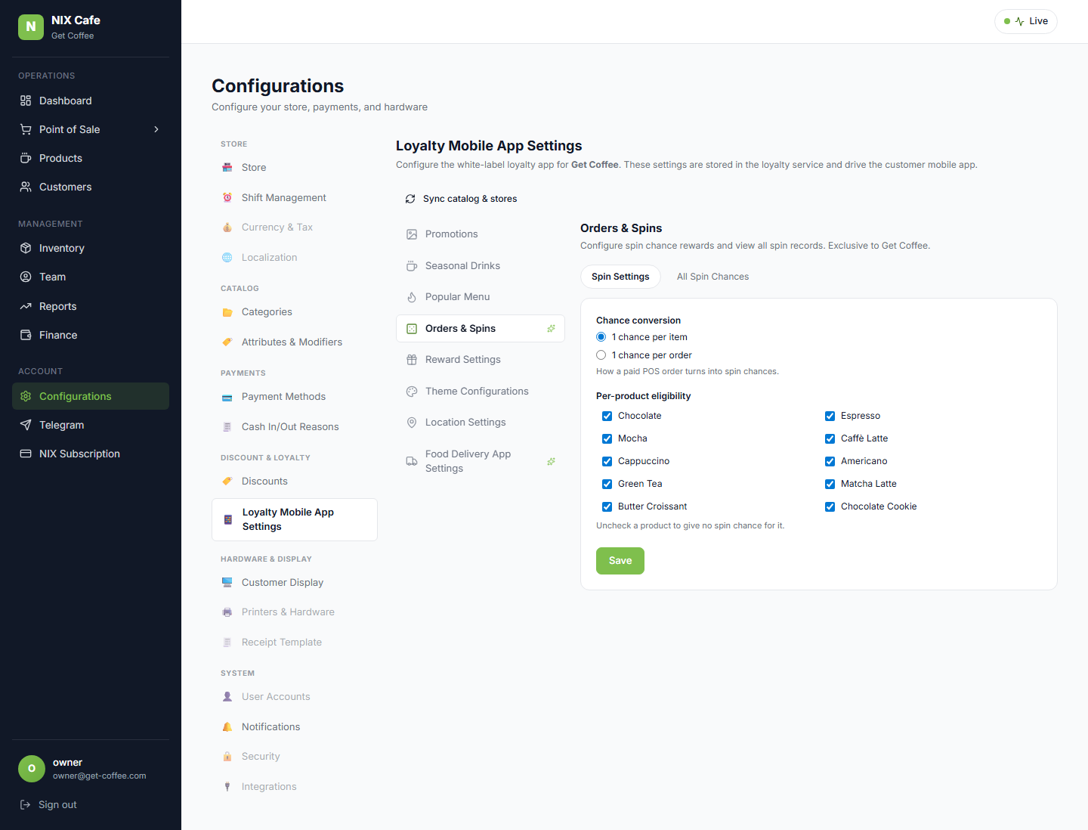The width and height of the screenshot is (1088, 830).
Task: Select the 1 chance per order radio
Action: click(601, 355)
